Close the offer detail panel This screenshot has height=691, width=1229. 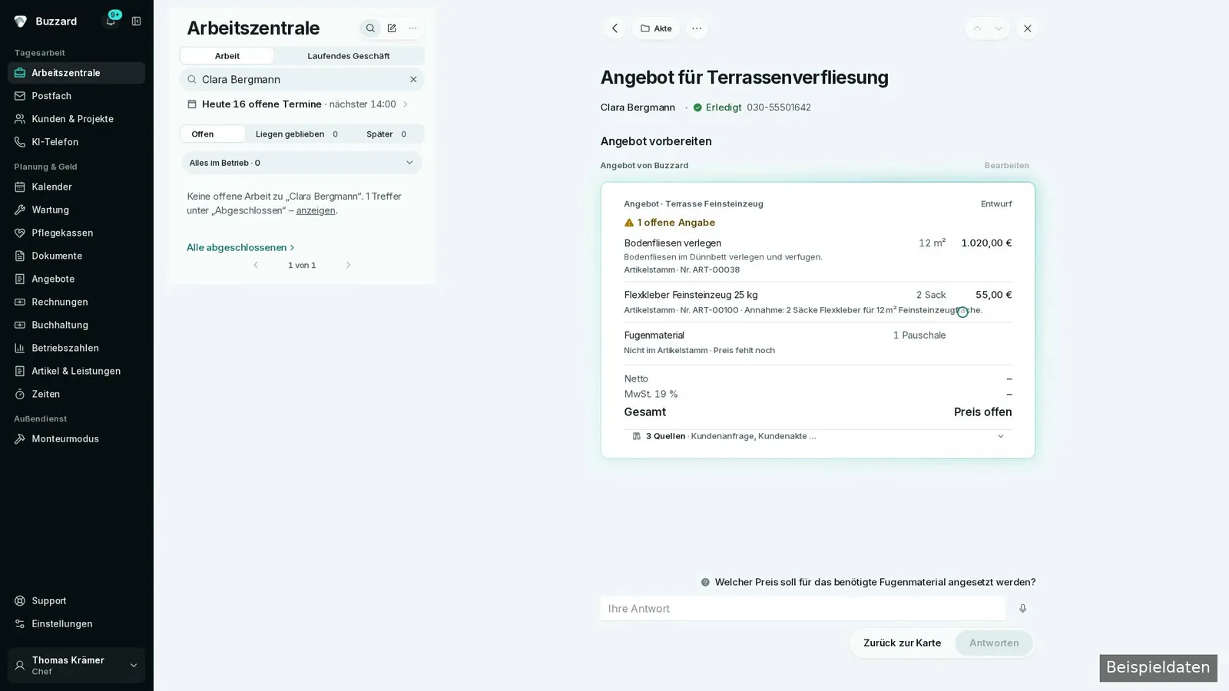[1028, 28]
